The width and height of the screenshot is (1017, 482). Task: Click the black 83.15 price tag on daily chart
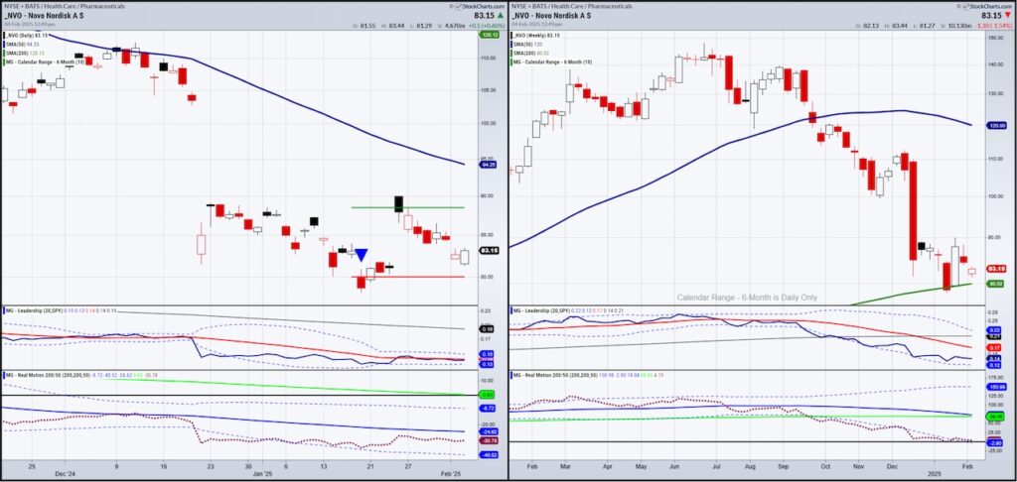pos(490,250)
